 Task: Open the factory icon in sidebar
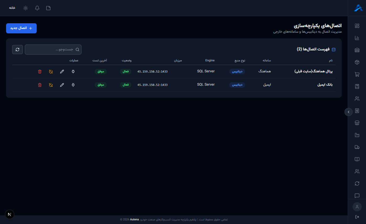click(357, 135)
